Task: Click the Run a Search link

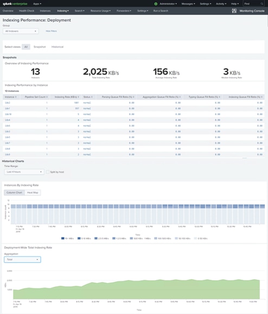Action: (x=161, y=11)
